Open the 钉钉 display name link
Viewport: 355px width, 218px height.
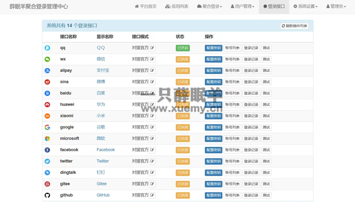101,172
